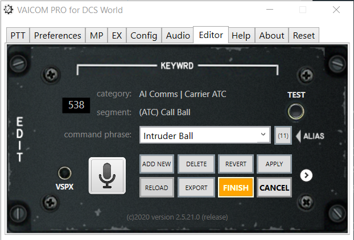Show the About tab
354x240 pixels.
point(271,35)
